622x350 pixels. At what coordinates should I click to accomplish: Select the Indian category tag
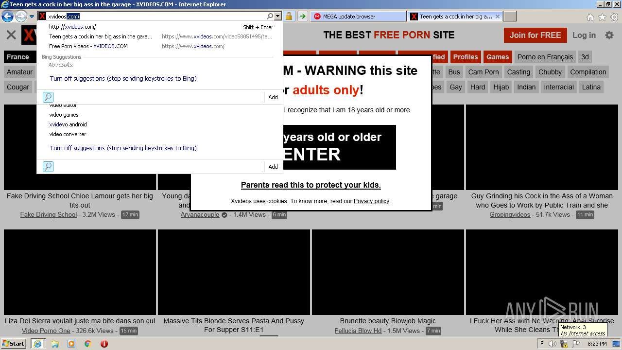coord(526,87)
